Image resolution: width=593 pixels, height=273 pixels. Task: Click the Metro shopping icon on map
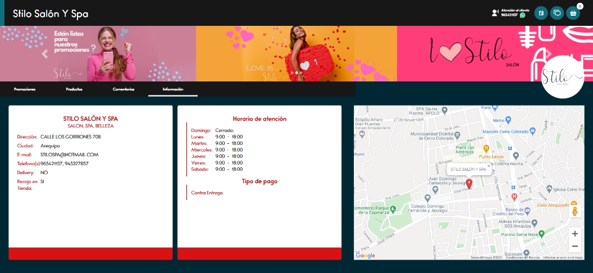point(508,120)
